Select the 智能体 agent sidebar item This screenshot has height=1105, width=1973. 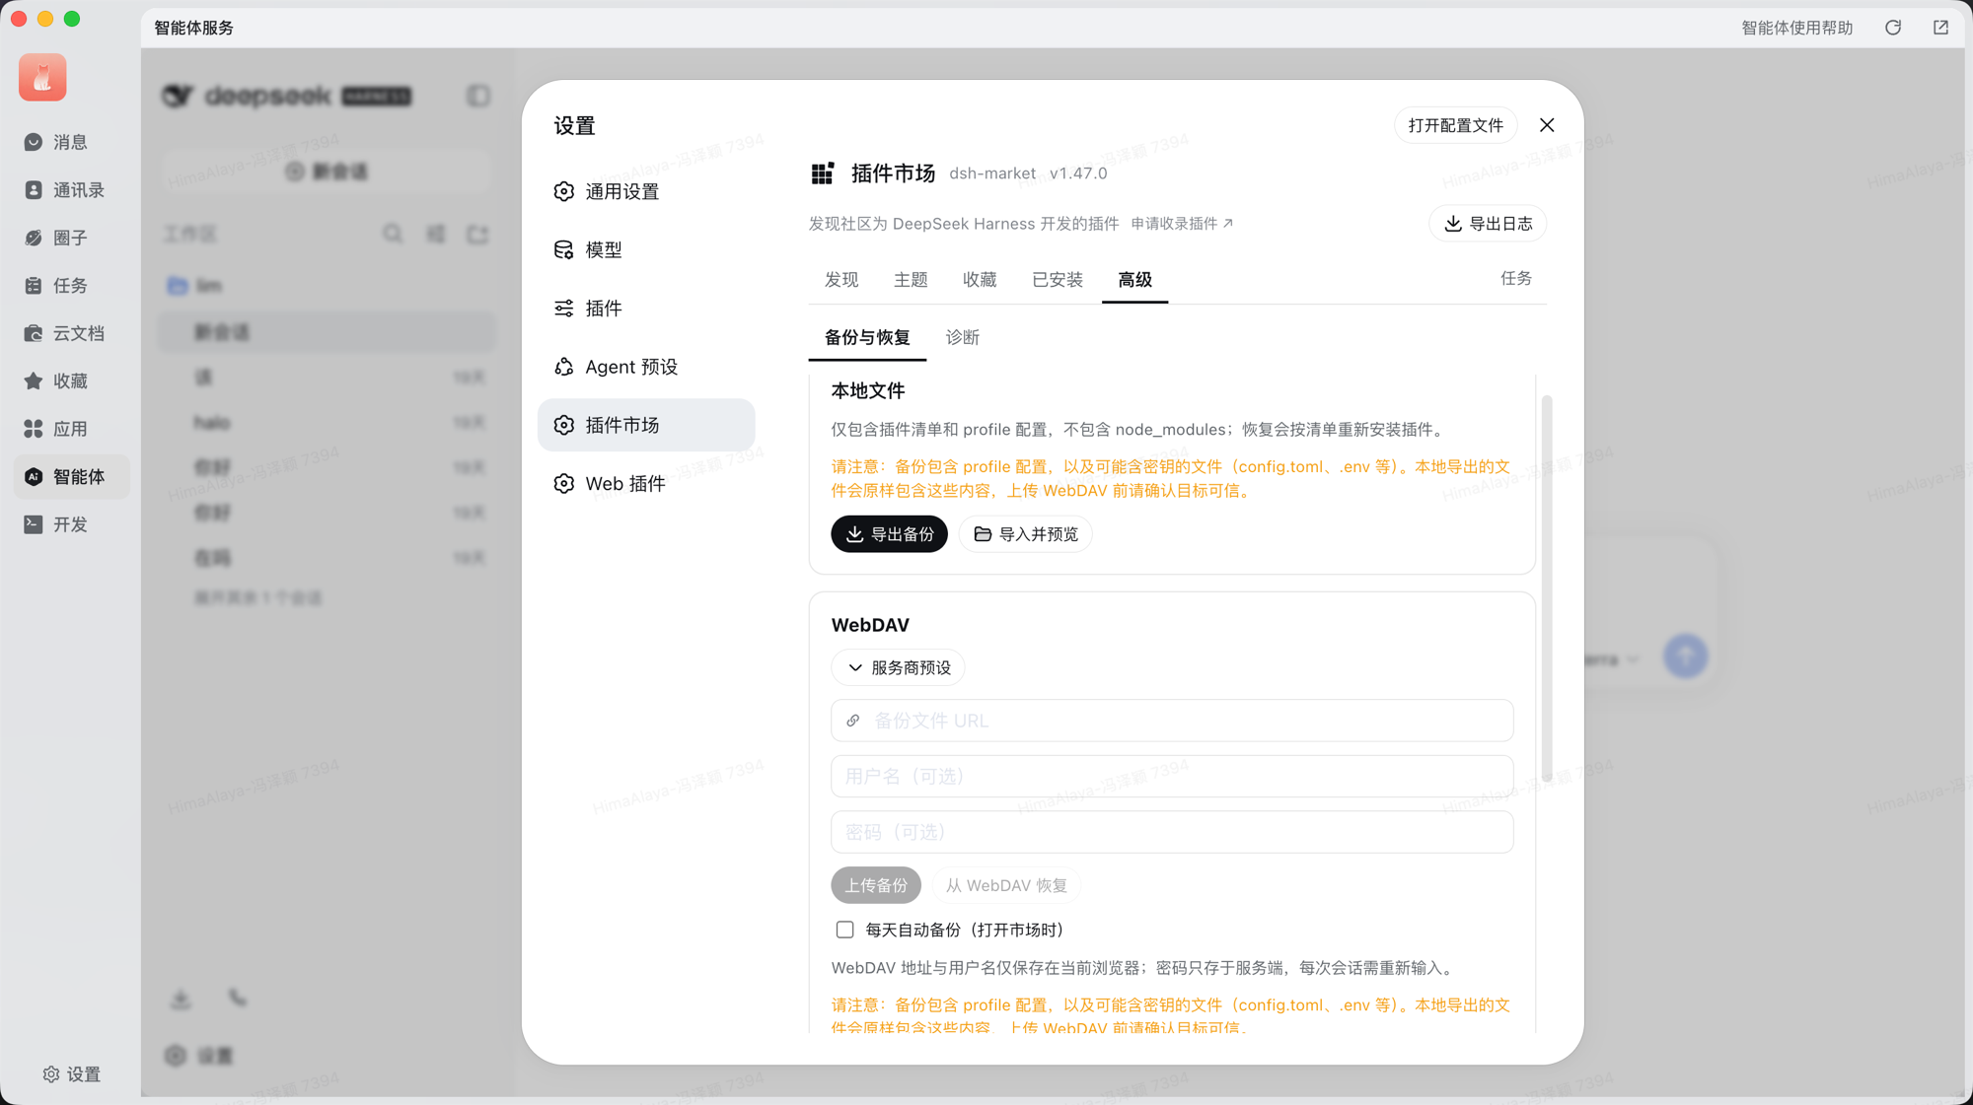coord(70,476)
